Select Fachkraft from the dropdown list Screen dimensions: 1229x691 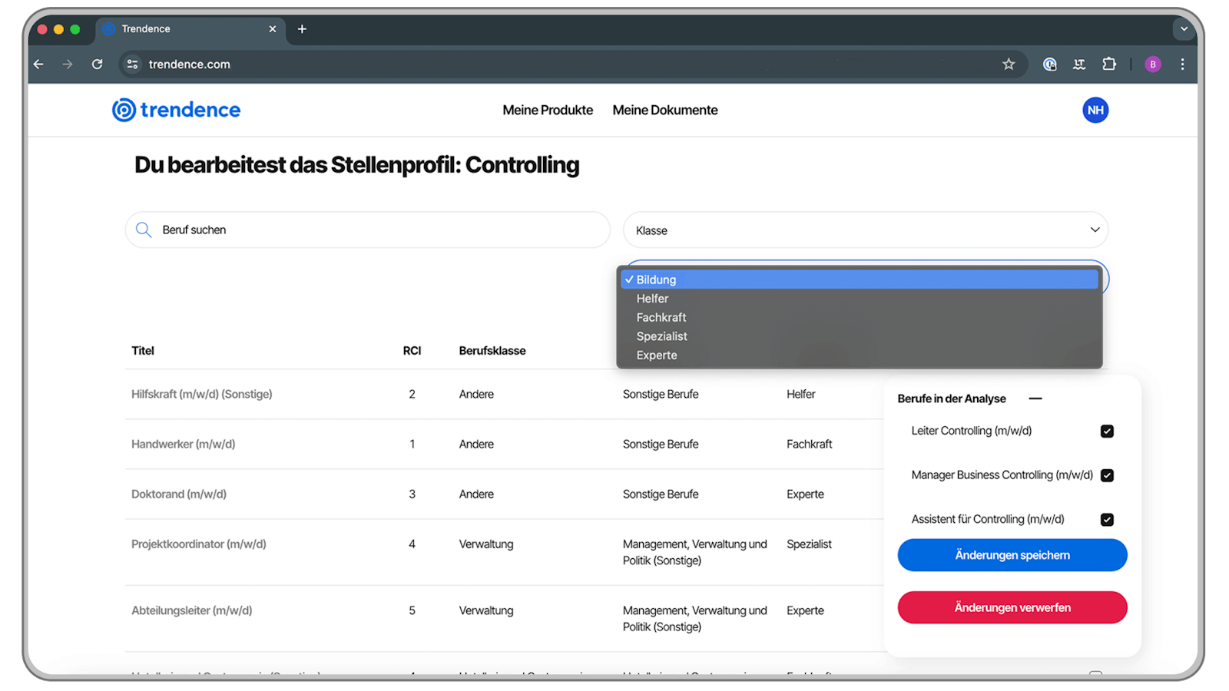click(661, 317)
